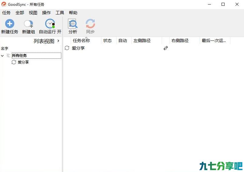The width and height of the screenshot is (244, 172).
Task: Collapse the 所有任务 tree node arrow
Action: (x=2, y=56)
